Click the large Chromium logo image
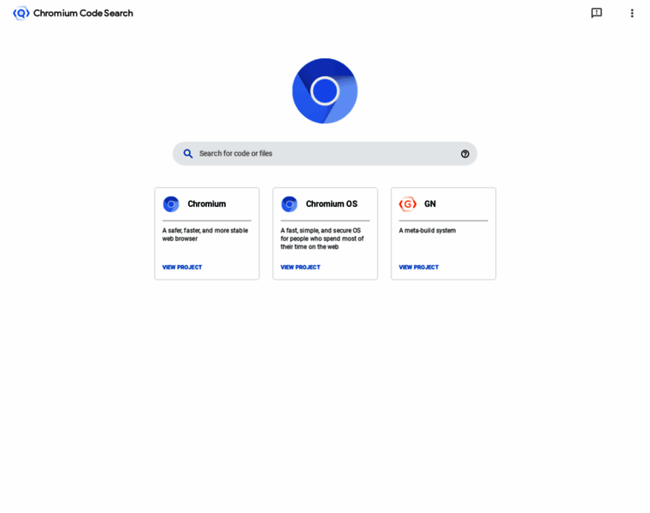The height and width of the screenshot is (513, 650). [x=325, y=91]
